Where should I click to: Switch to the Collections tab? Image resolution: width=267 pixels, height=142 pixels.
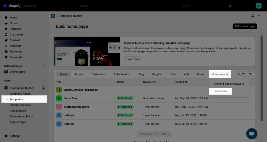pos(99,74)
